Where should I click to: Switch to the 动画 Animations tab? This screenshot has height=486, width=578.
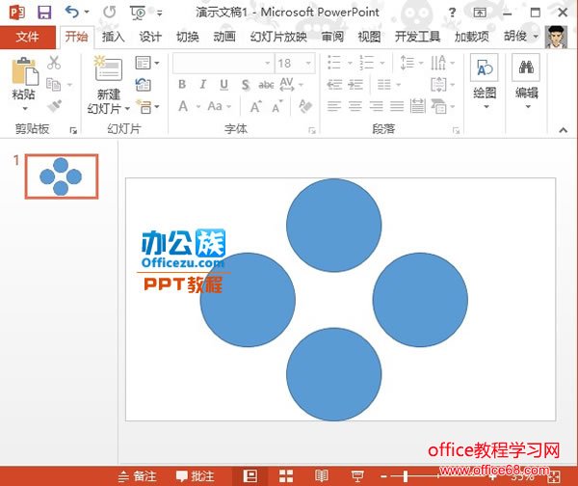(x=224, y=37)
